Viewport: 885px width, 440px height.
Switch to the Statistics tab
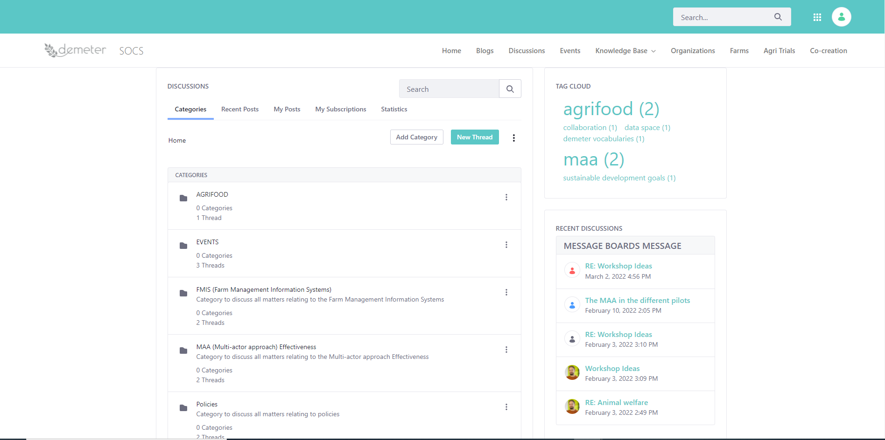pos(394,109)
